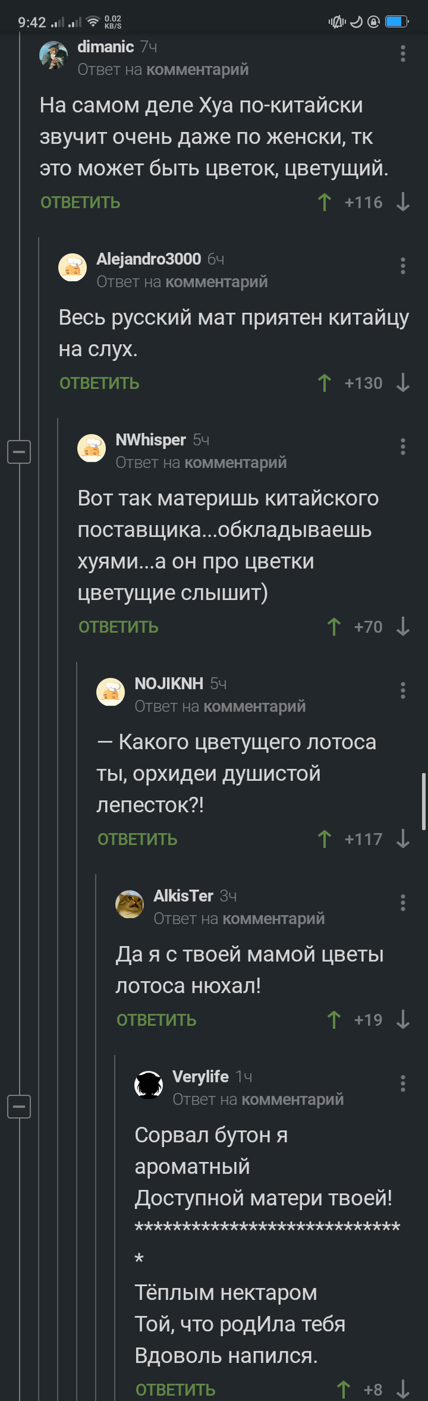Viewport: 428px width, 1401px height.
Task: Collapse the NWhisper comment thread
Action: click(19, 452)
